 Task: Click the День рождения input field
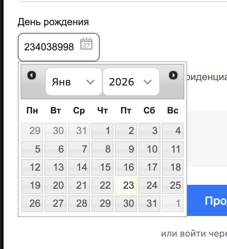click(49, 47)
